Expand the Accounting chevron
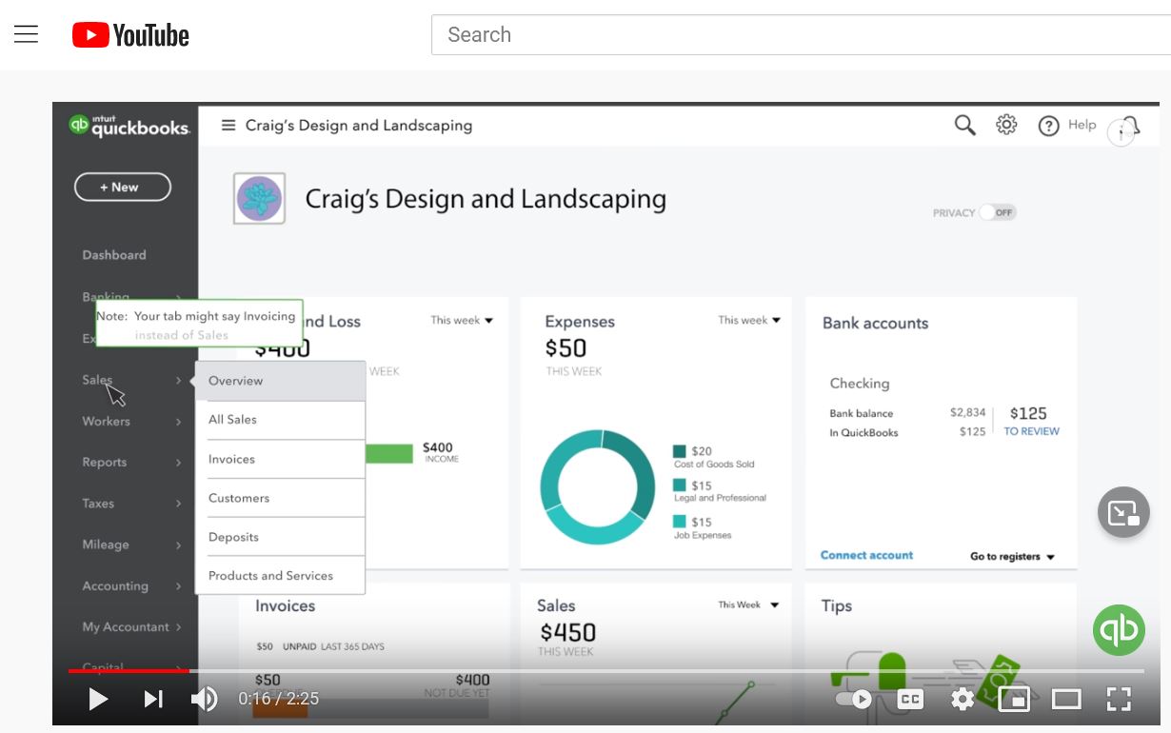Image resolution: width=1171 pixels, height=733 pixels. 178,586
